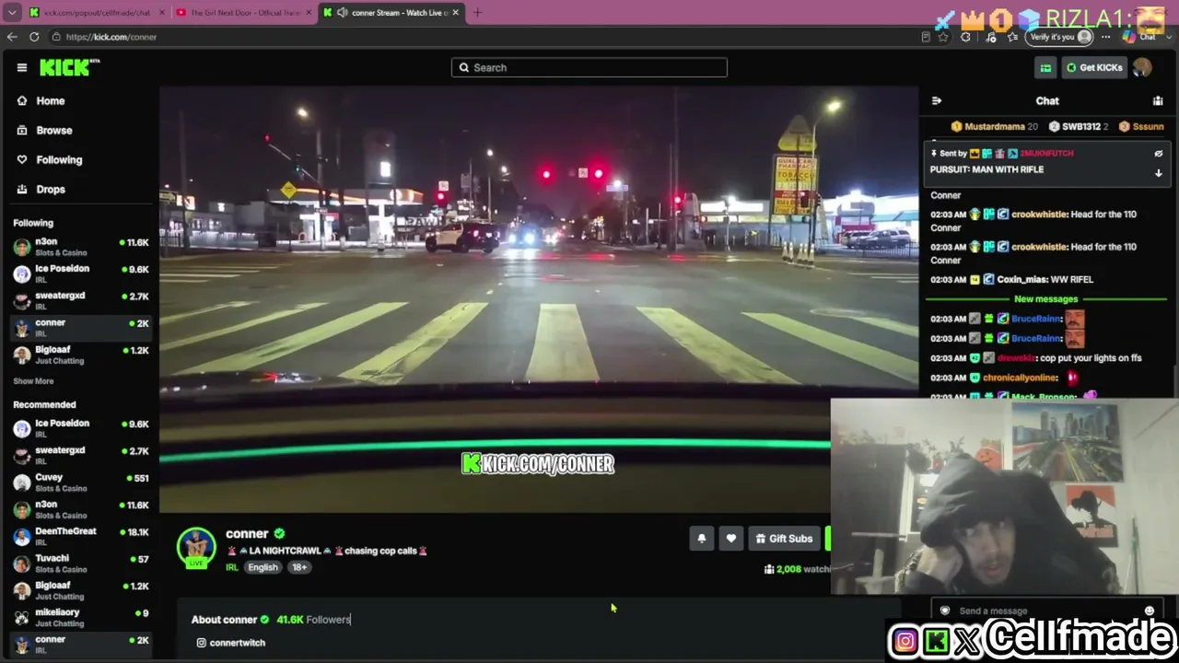Click crookwhistle username in first chat message
1179x663 pixels.
click(x=1040, y=215)
